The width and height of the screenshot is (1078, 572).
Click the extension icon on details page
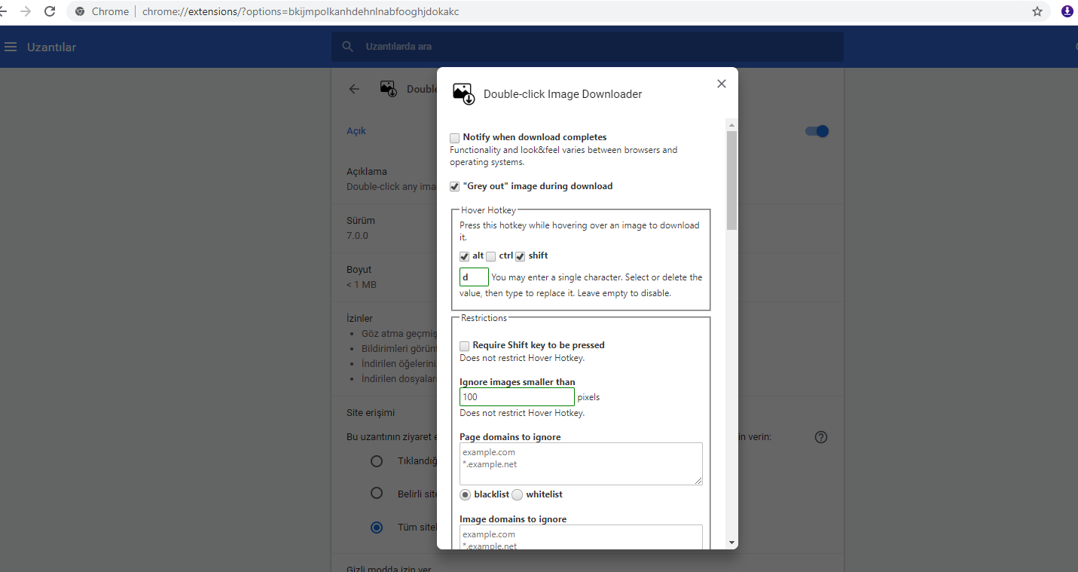click(389, 89)
